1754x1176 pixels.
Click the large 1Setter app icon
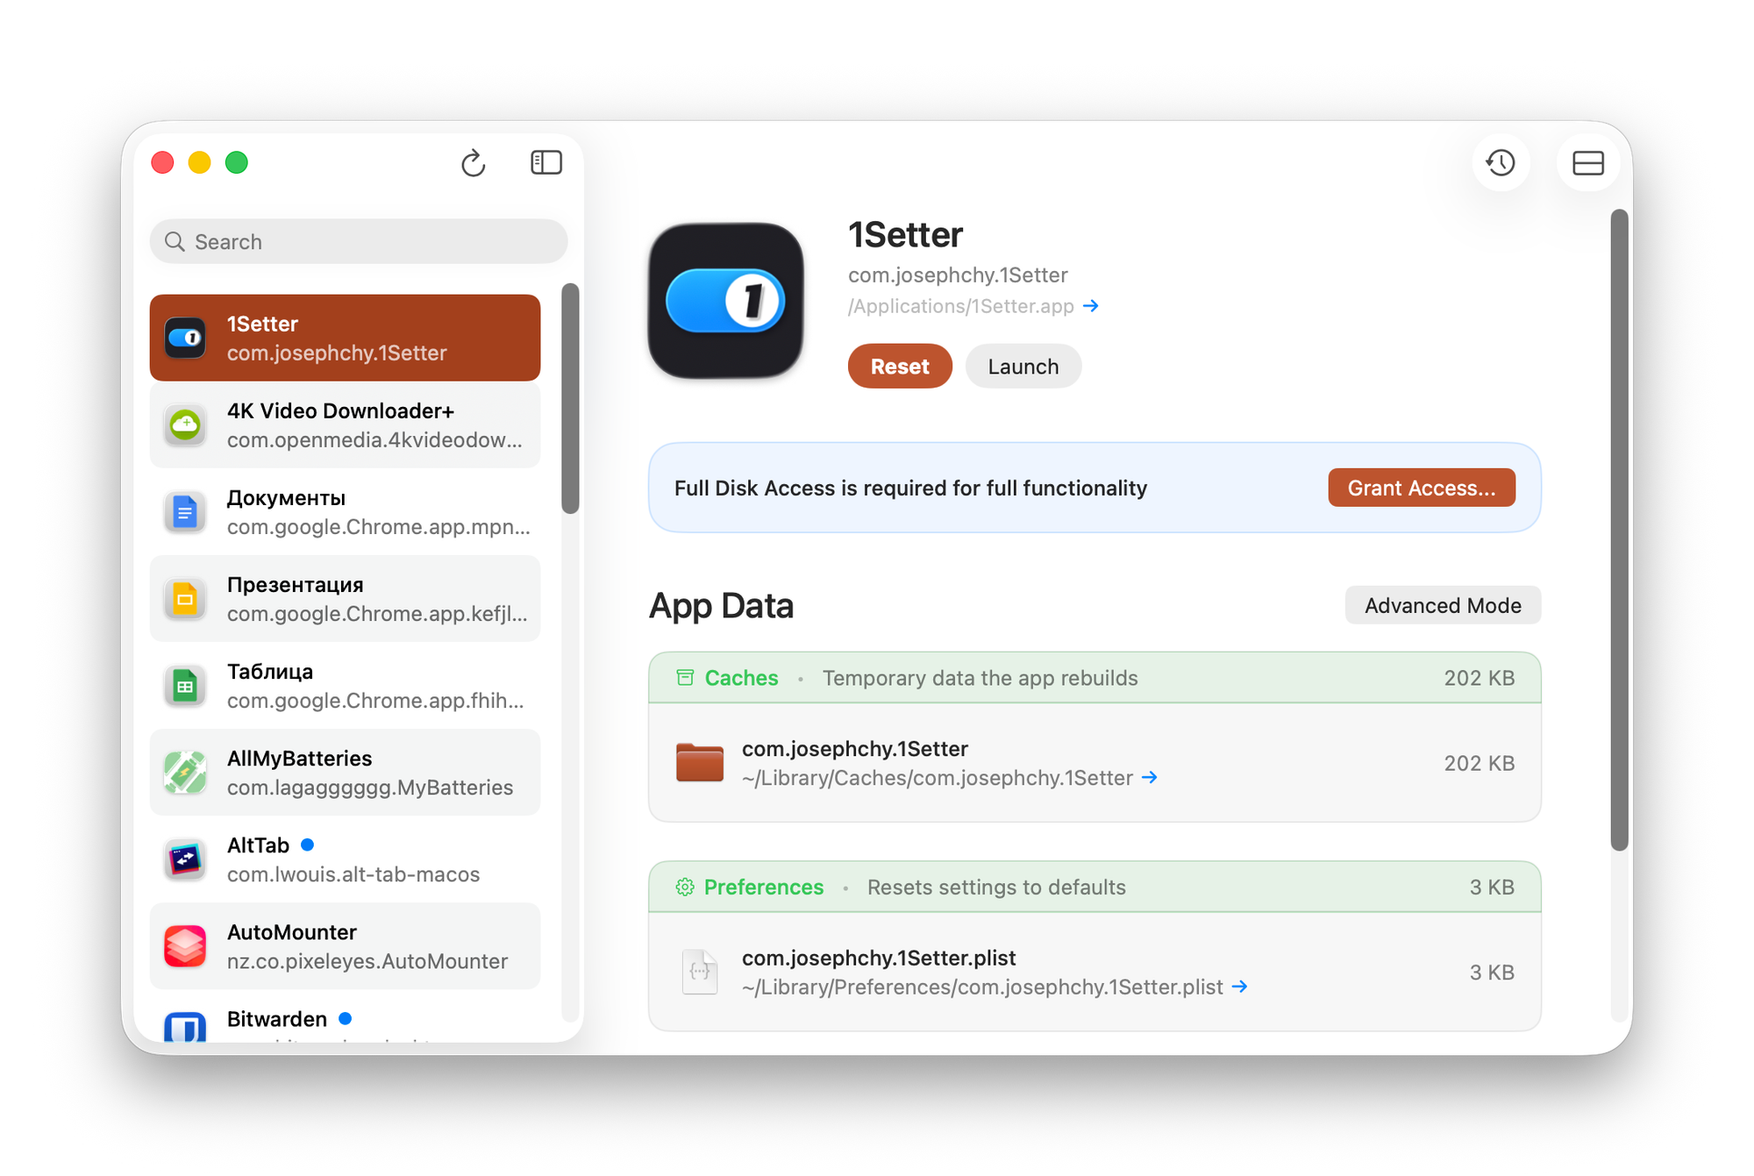click(725, 301)
